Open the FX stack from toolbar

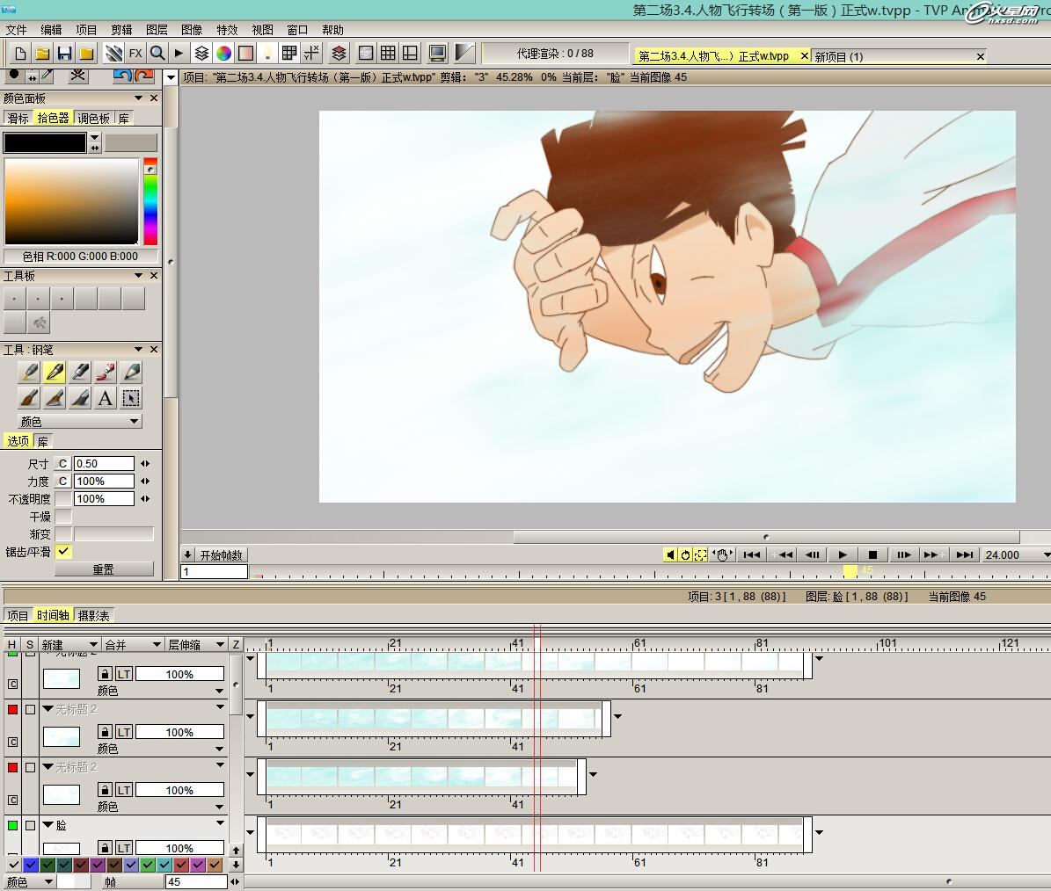(x=135, y=54)
